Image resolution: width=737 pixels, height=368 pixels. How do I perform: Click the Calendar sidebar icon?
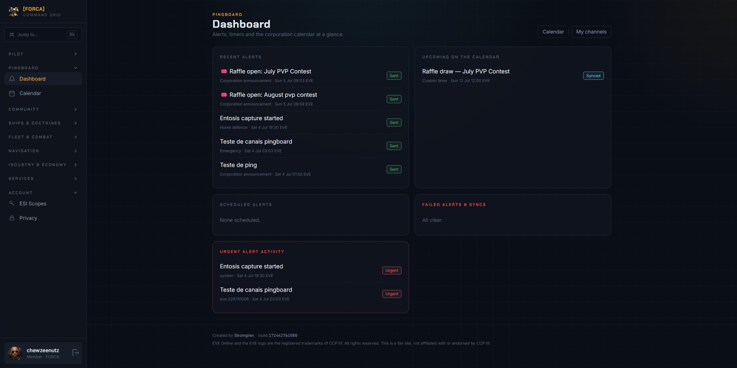click(x=12, y=93)
